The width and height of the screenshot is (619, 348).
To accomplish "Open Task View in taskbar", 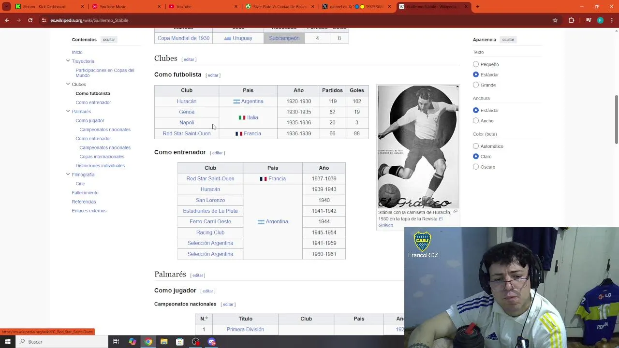I will click(x=116, y=342).
